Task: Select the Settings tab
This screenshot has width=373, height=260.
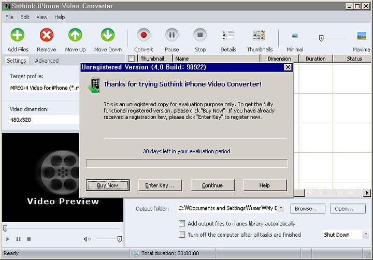Action: (x=17, y=61)
